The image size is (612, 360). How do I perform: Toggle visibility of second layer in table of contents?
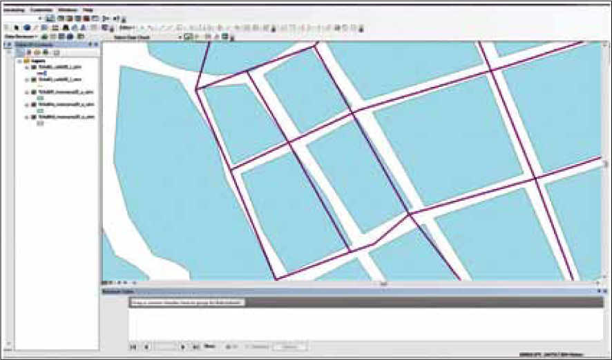tap(34, 79)
